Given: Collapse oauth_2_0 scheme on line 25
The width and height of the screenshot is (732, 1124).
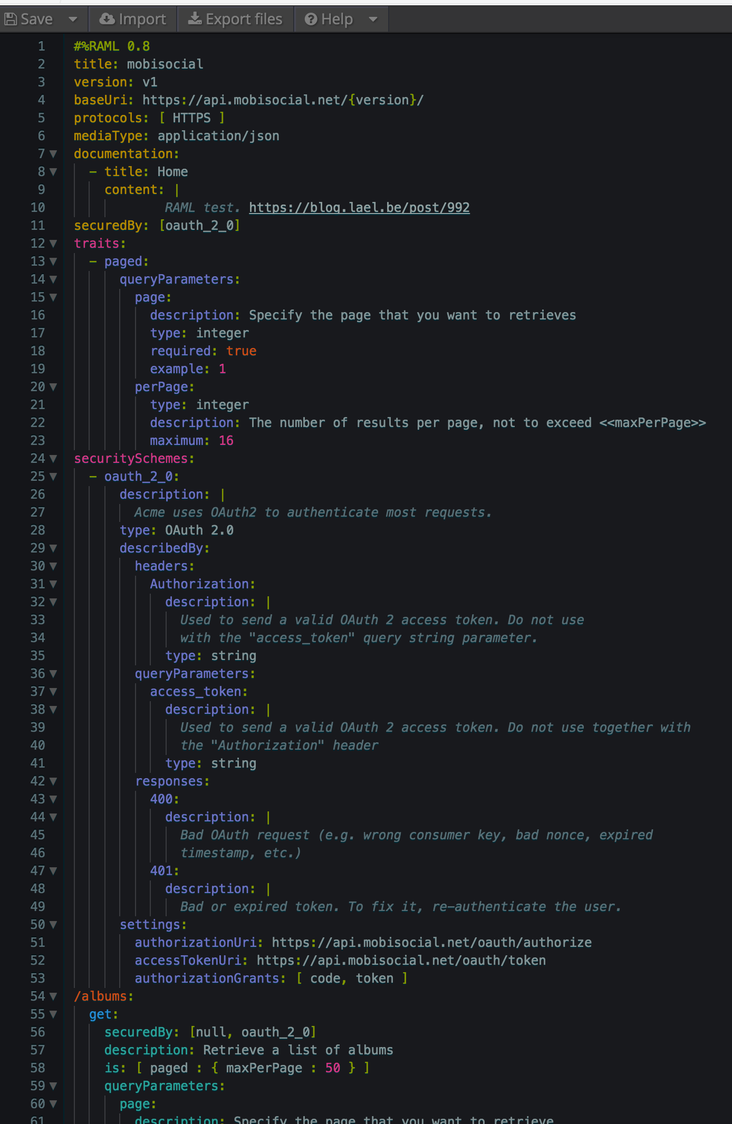Looking at the screenshot, I should coord(53,477).
